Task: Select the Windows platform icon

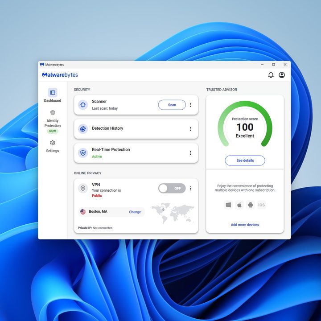Action: 228,205
